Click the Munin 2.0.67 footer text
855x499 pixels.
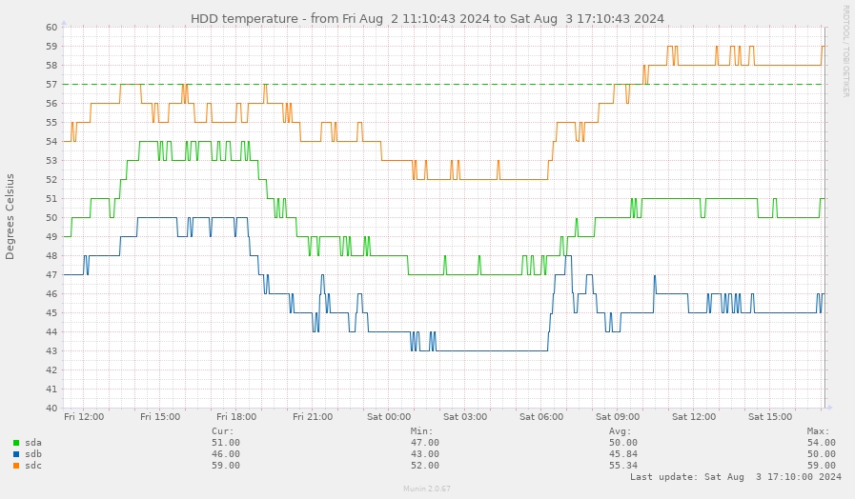click(427, 489)
